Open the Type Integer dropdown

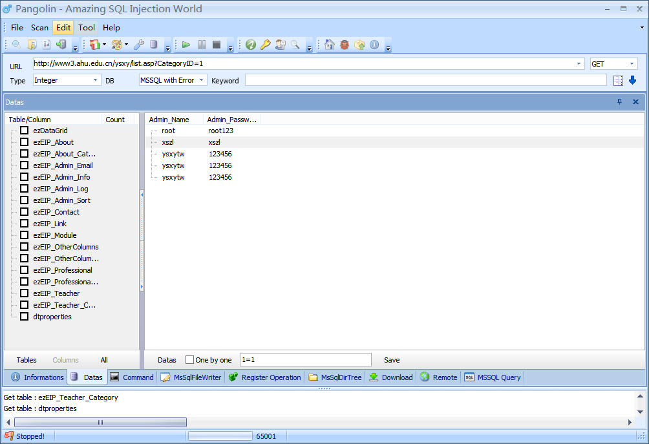pyautogui.click(x=95, y=80)
